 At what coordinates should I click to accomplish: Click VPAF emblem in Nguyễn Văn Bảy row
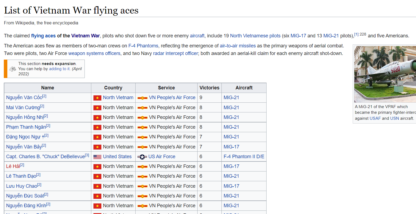coord(142,147)
